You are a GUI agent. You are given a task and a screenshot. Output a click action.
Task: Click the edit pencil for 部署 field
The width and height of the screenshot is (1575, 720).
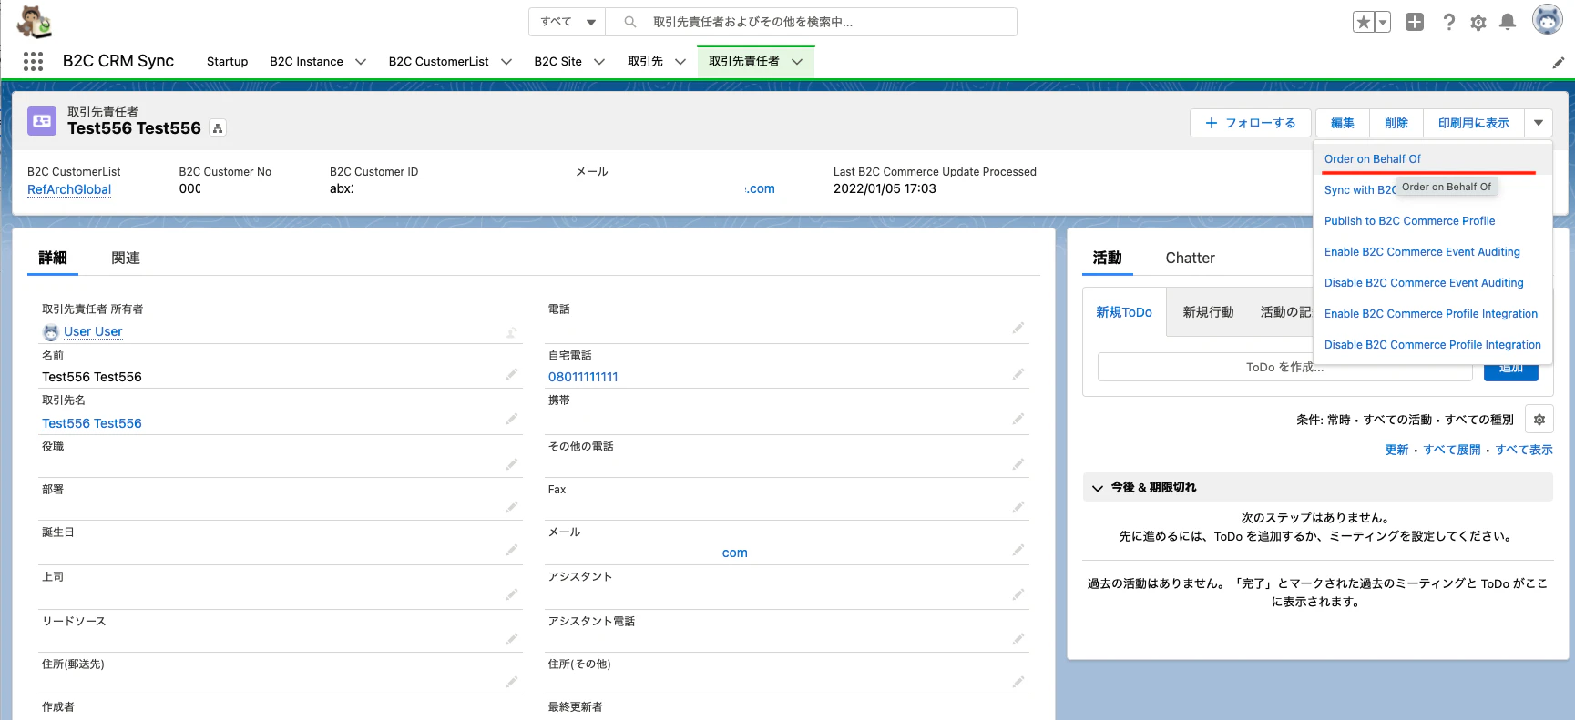tap(512, 507)
